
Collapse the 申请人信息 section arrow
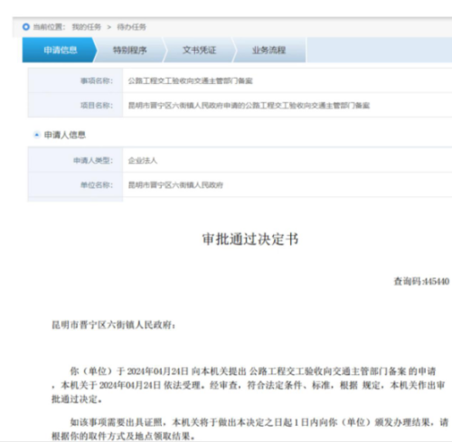coord(37,135)
